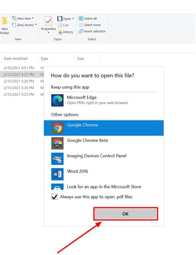The height and width of the screenshot is (255, 196).
Task: Click the Microsoft Edge app icon
Action: 57,100
